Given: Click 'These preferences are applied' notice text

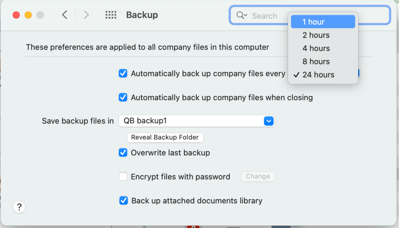Looking at the screenshot, I should click(x=148, y=47).
